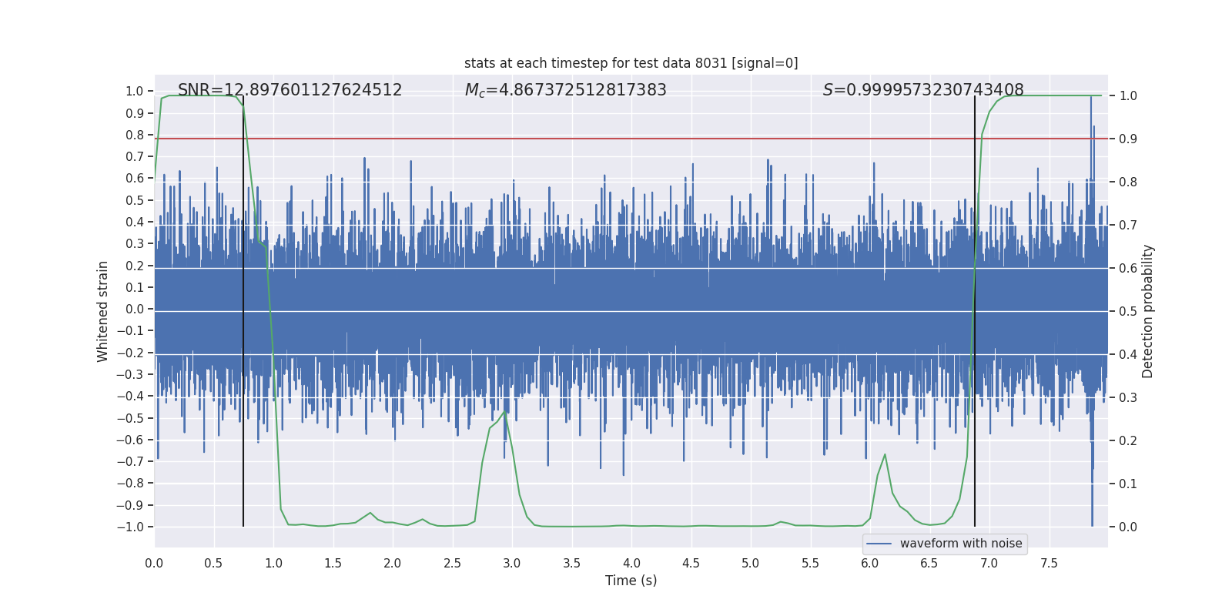Click the plot title mentioning test data 8031

pos(631,63)
